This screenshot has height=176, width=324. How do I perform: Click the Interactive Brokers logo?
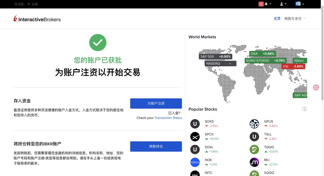point(37,19)
